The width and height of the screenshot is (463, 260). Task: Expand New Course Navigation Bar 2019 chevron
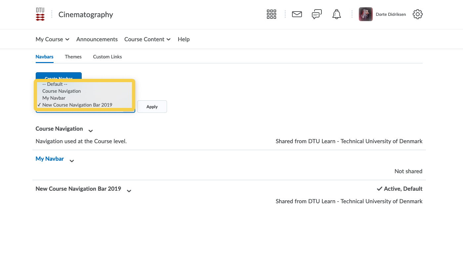click(129, 191)
